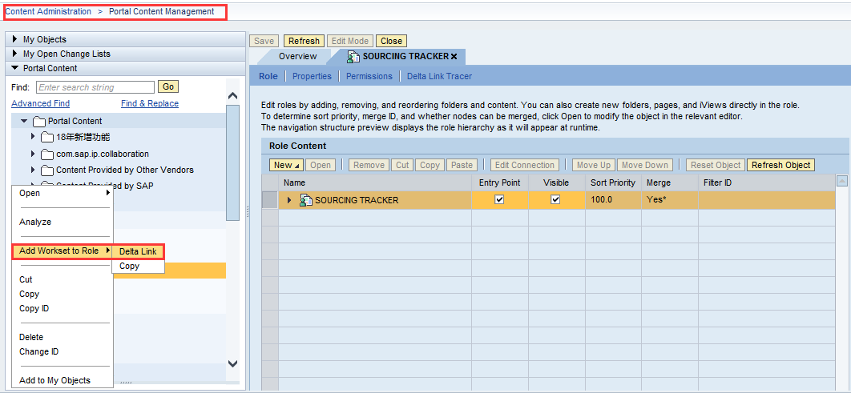Click the Refresh Object button

click(x=781, y=165)
